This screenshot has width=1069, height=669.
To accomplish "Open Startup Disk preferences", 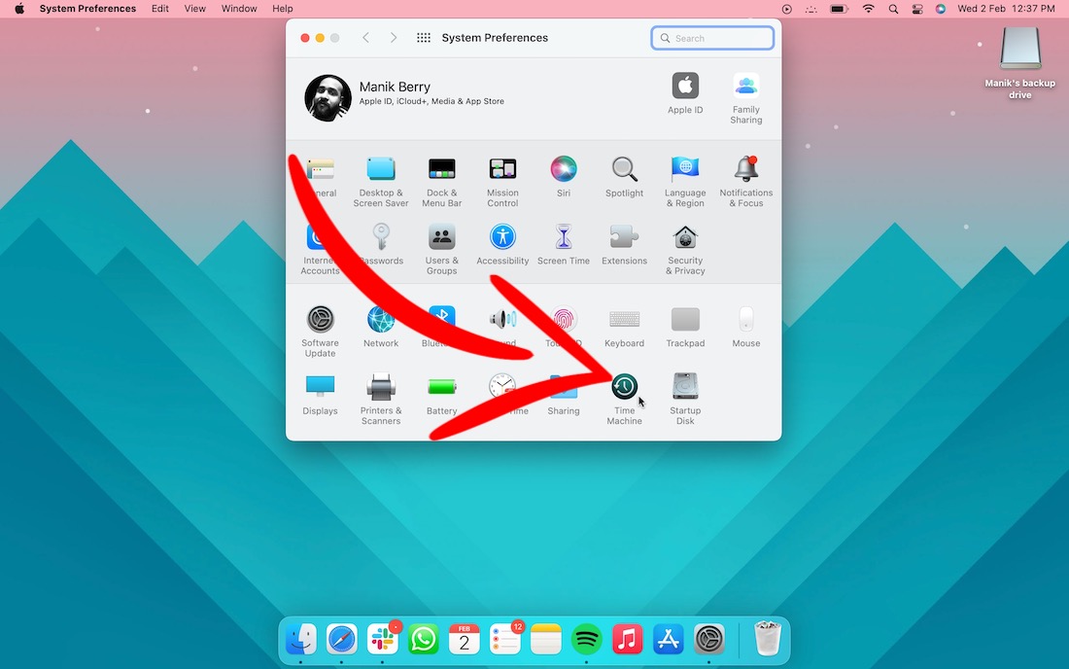I will tap(685, 386).
